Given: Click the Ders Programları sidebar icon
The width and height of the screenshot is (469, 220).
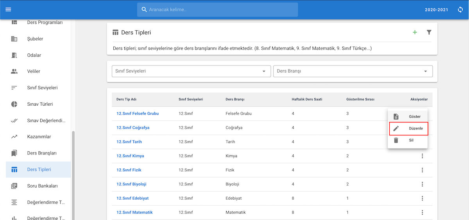Looking at the screenshot, I should coord(14,22).
